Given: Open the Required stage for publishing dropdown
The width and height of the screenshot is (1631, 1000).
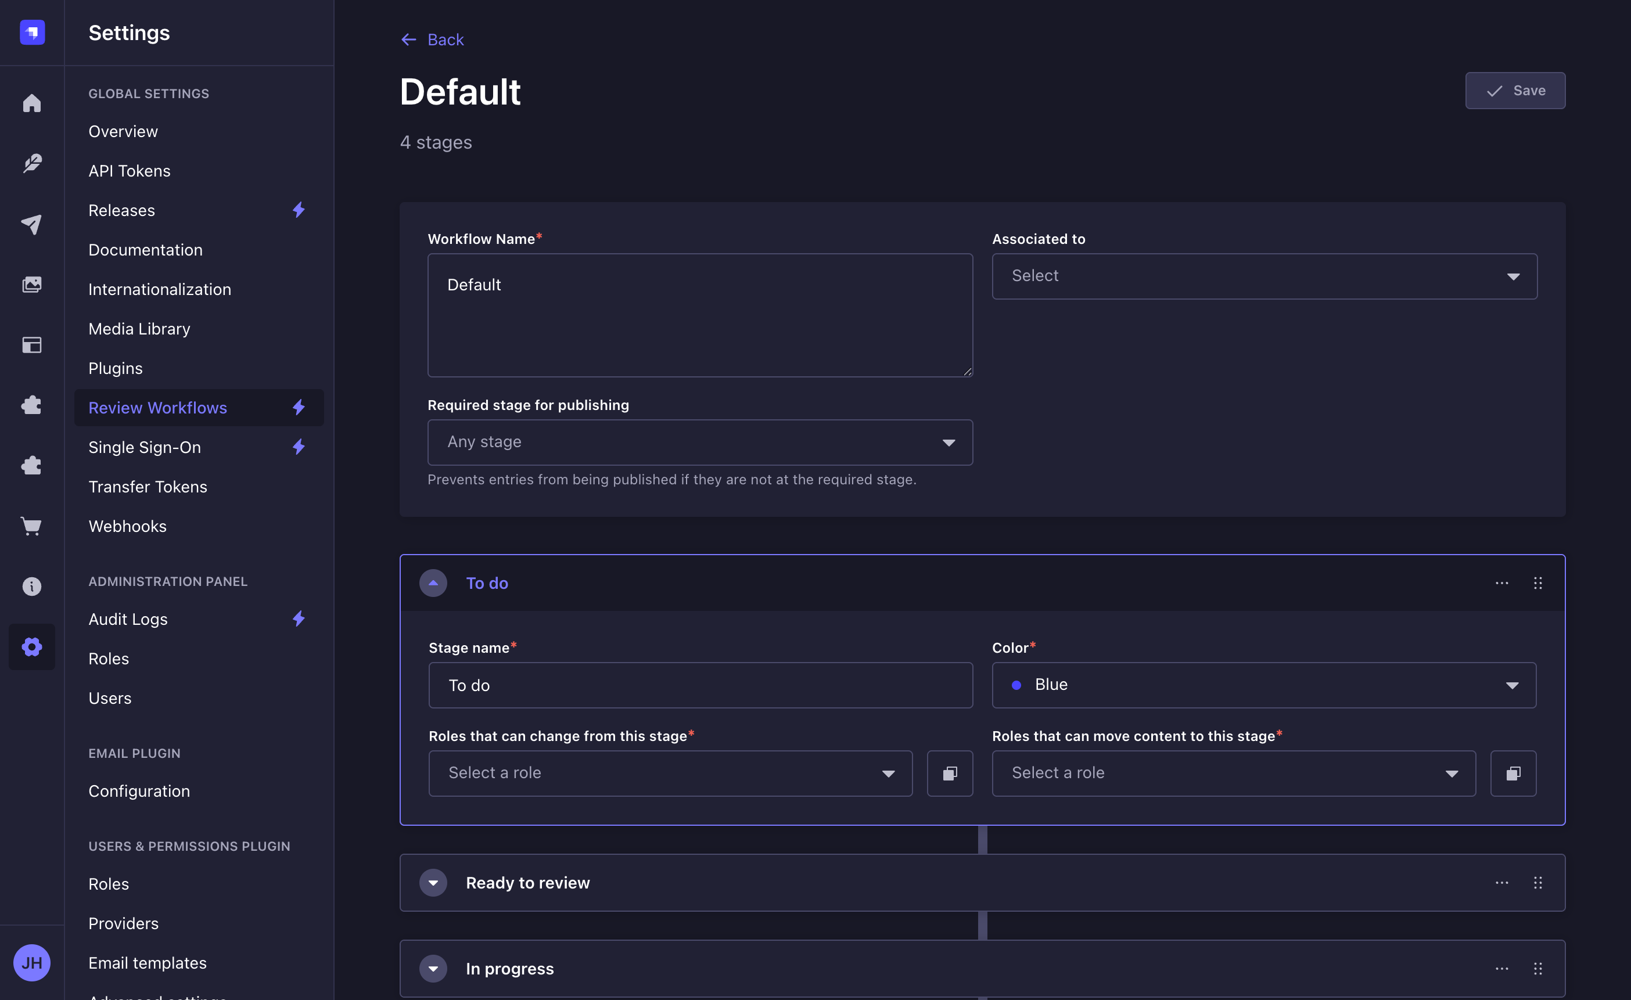Looking at the screenshot, I should tap(700, 442).
